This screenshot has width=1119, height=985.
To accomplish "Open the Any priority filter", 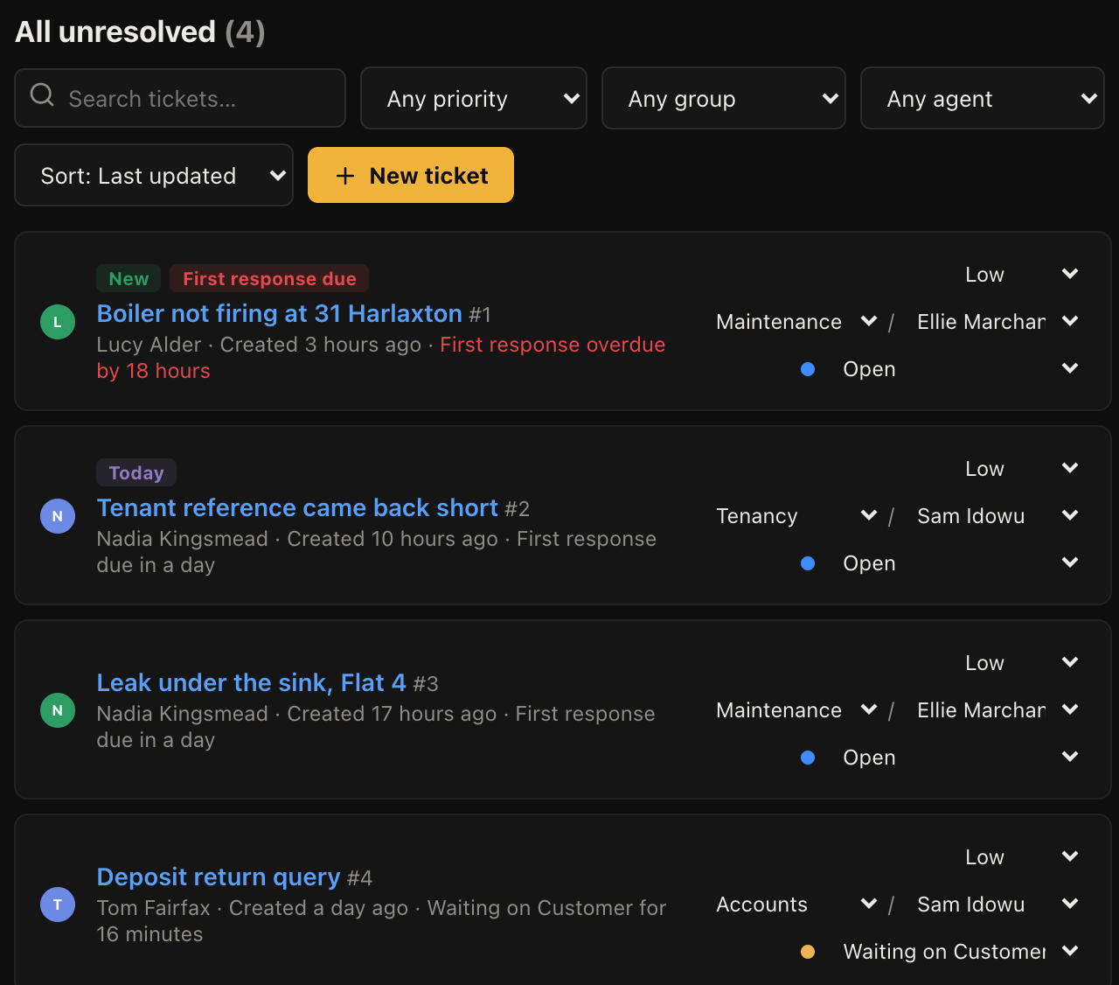I will [474, 98].
